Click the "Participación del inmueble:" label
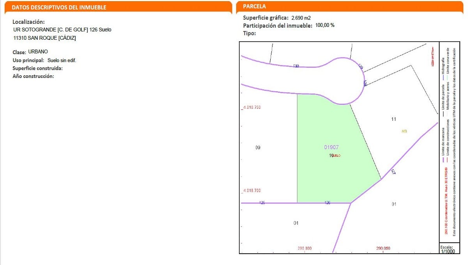Viewport: 468px width, 265px height. (278, 25)
